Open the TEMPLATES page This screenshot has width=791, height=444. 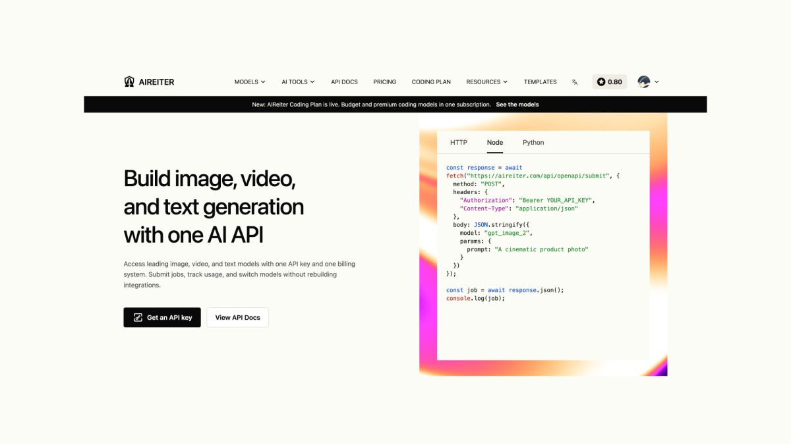pyautogui.click(x=541, y=82)
